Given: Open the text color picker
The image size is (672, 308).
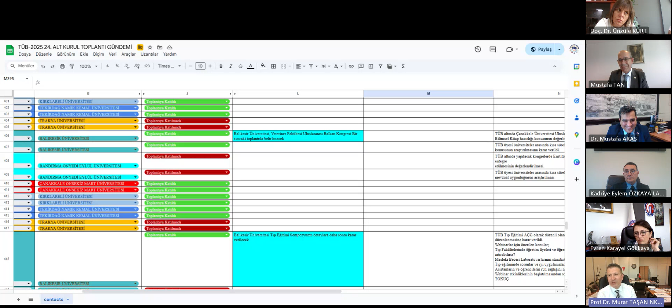Looking at the screenshot, I should [251, 66].
